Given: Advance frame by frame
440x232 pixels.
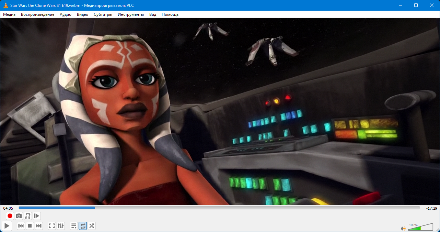Looking at the screenshot, I should (37, 216).
